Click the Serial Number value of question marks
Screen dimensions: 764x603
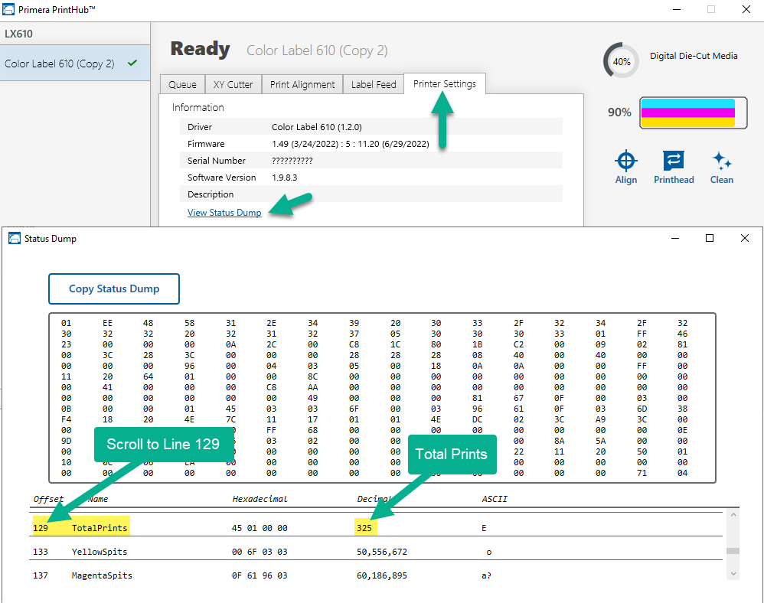click(x=292, y=161)
